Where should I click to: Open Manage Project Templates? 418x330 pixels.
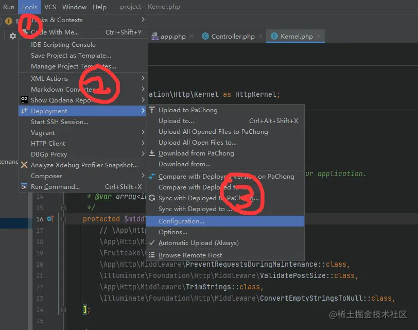click(x=83, y=66)
